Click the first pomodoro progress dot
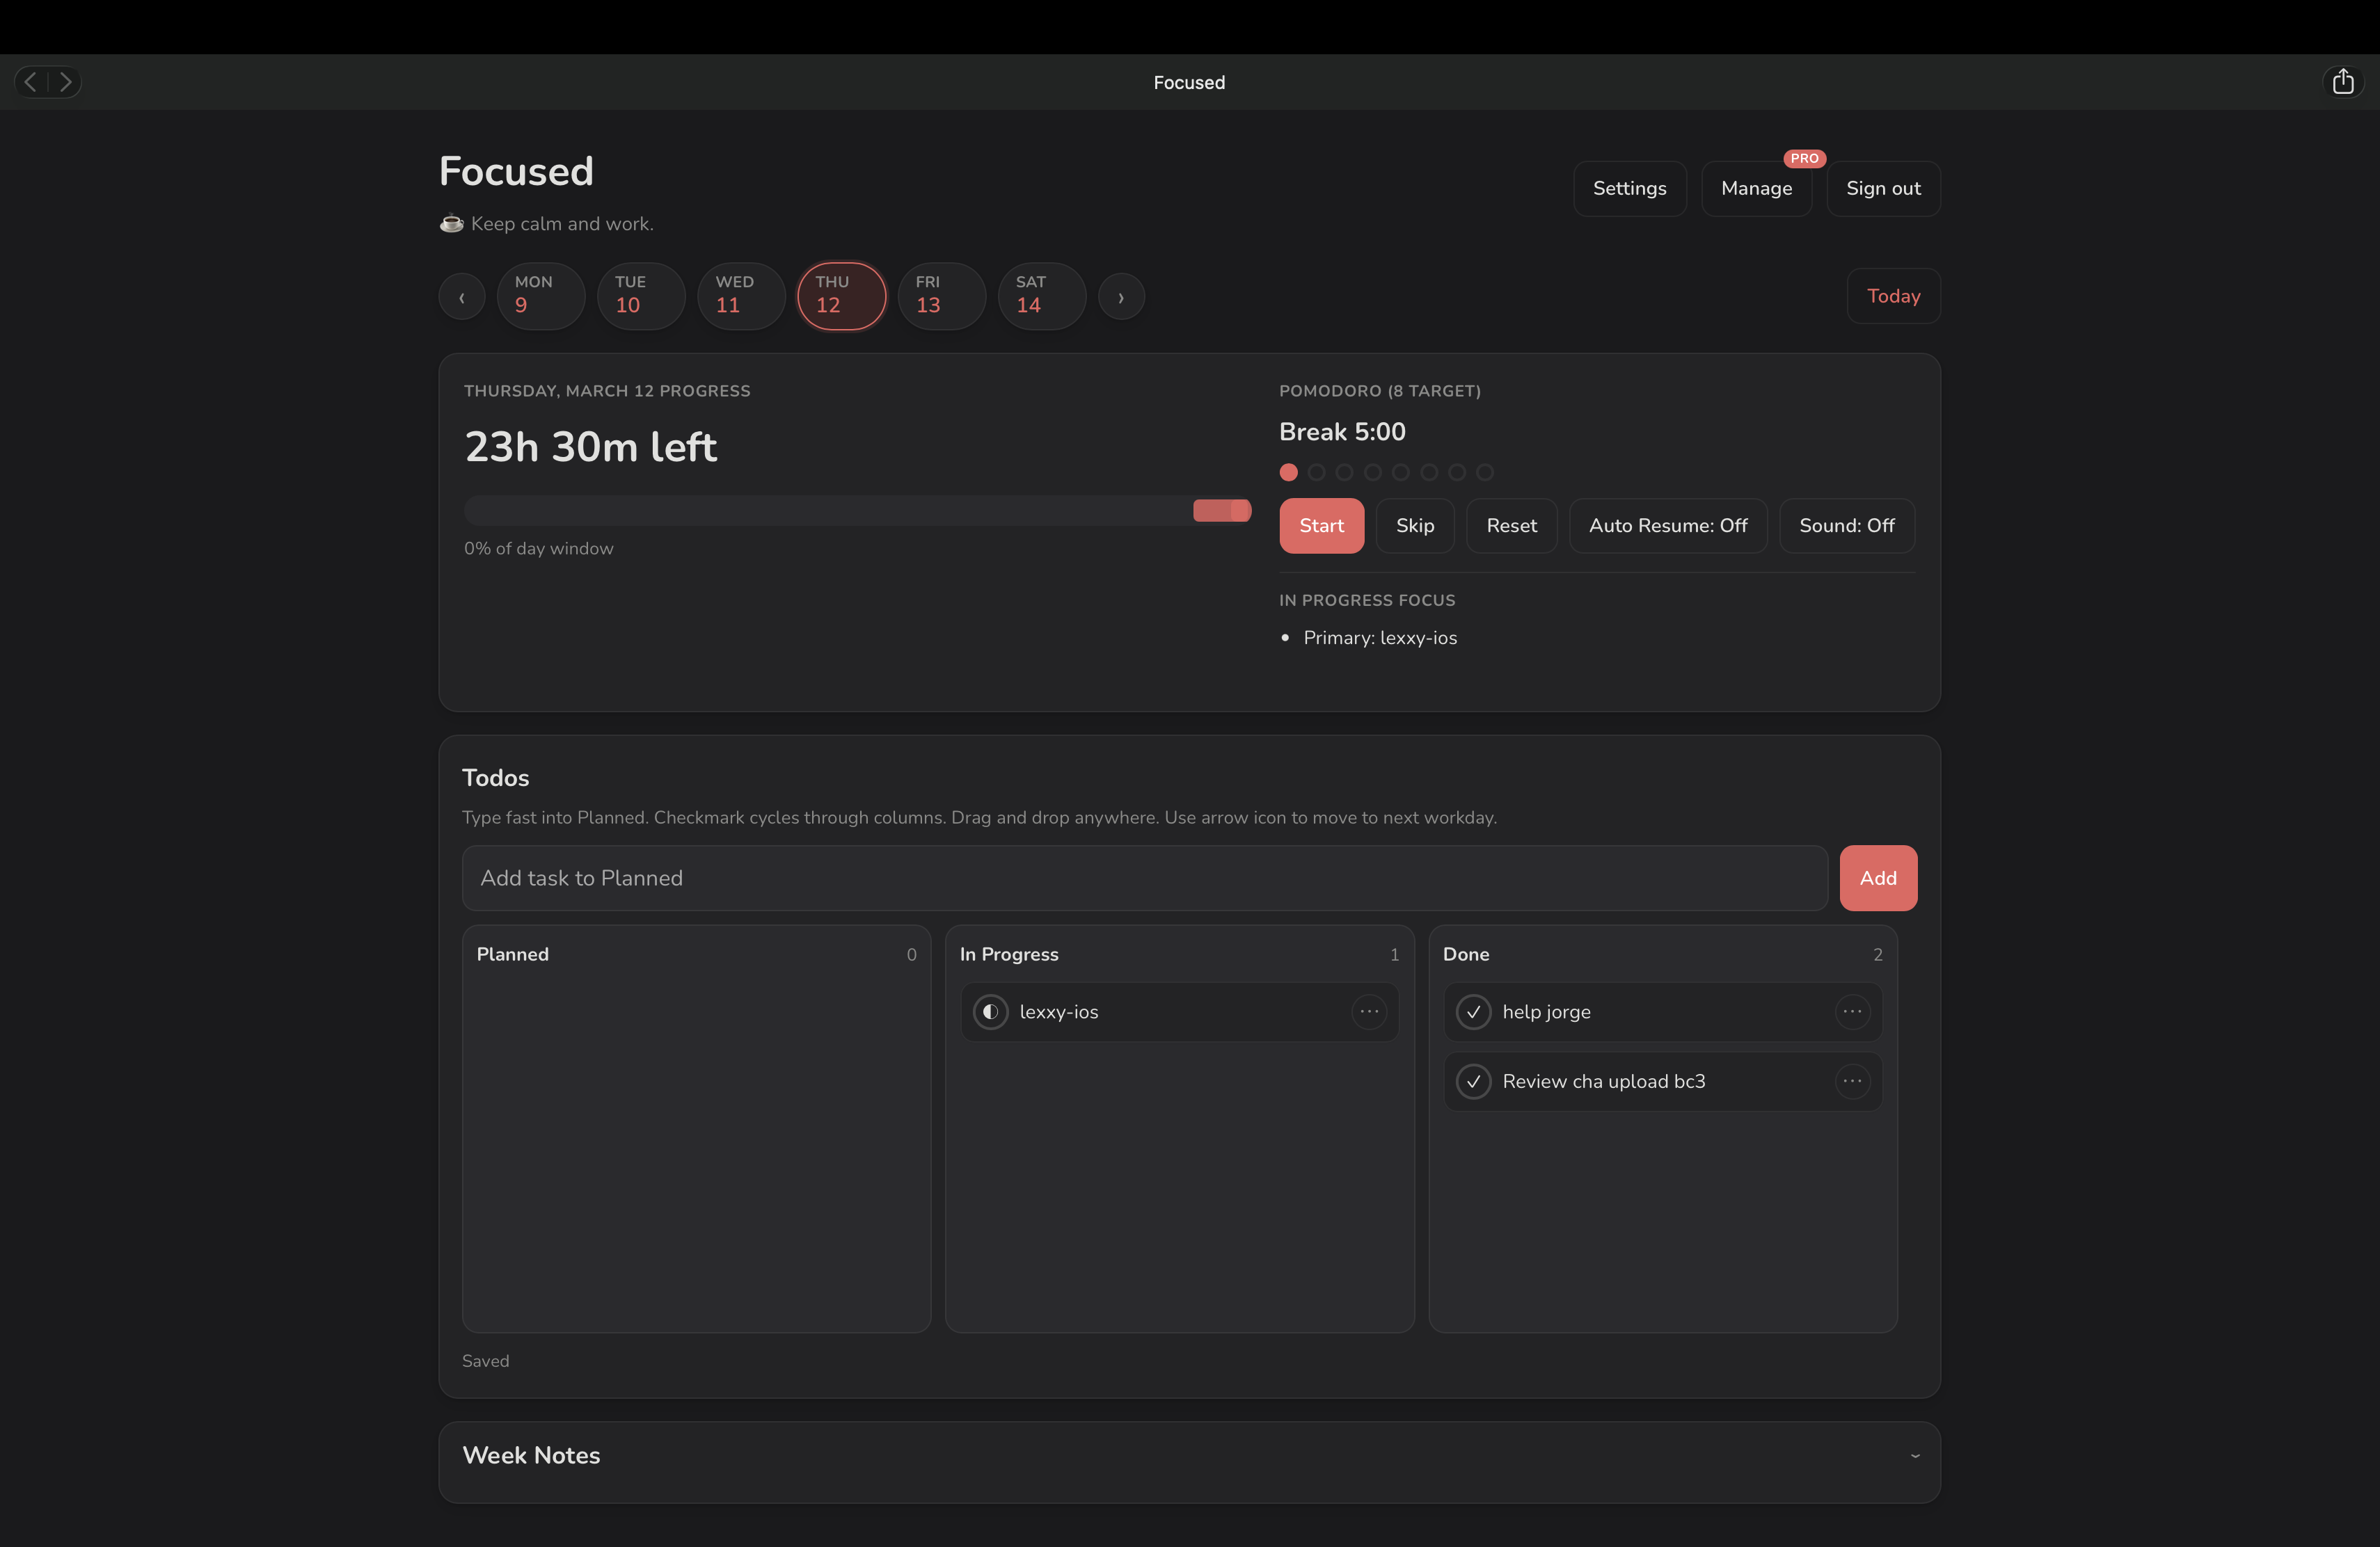 coord(1288,473)
